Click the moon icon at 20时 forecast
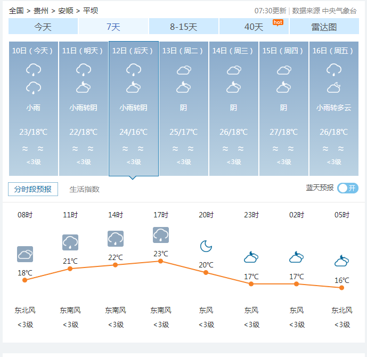 206,246
